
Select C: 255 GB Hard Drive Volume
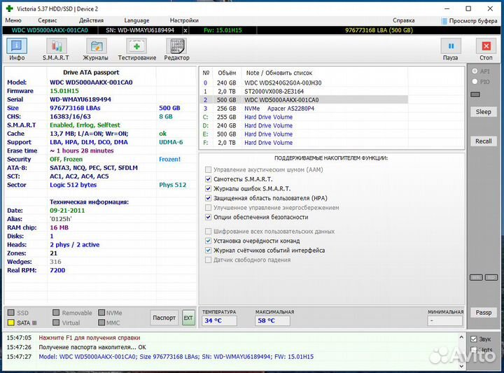pos(304,117)
